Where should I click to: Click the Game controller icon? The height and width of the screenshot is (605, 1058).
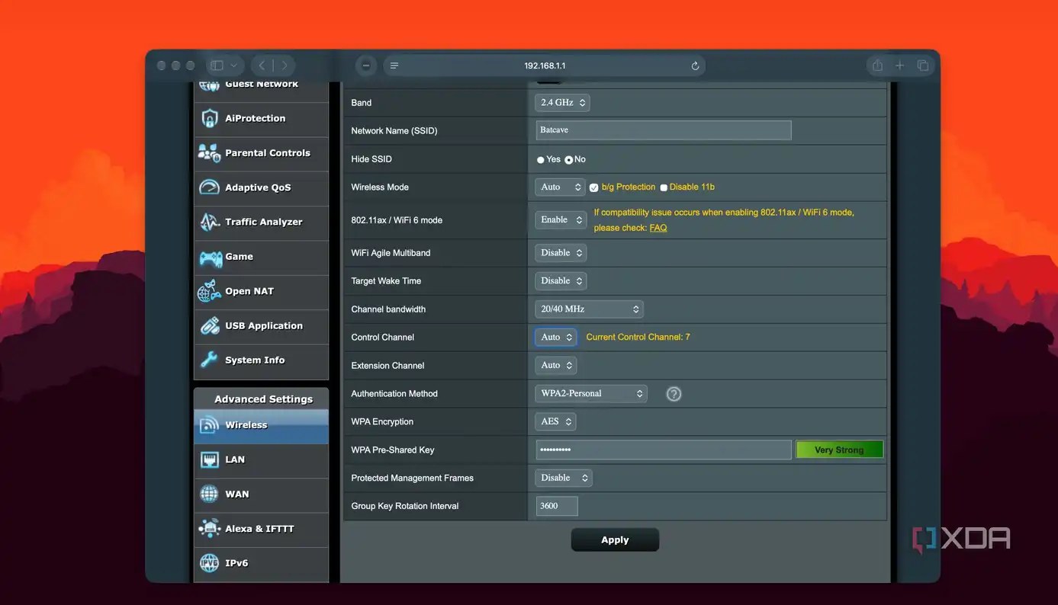[211, 258]
